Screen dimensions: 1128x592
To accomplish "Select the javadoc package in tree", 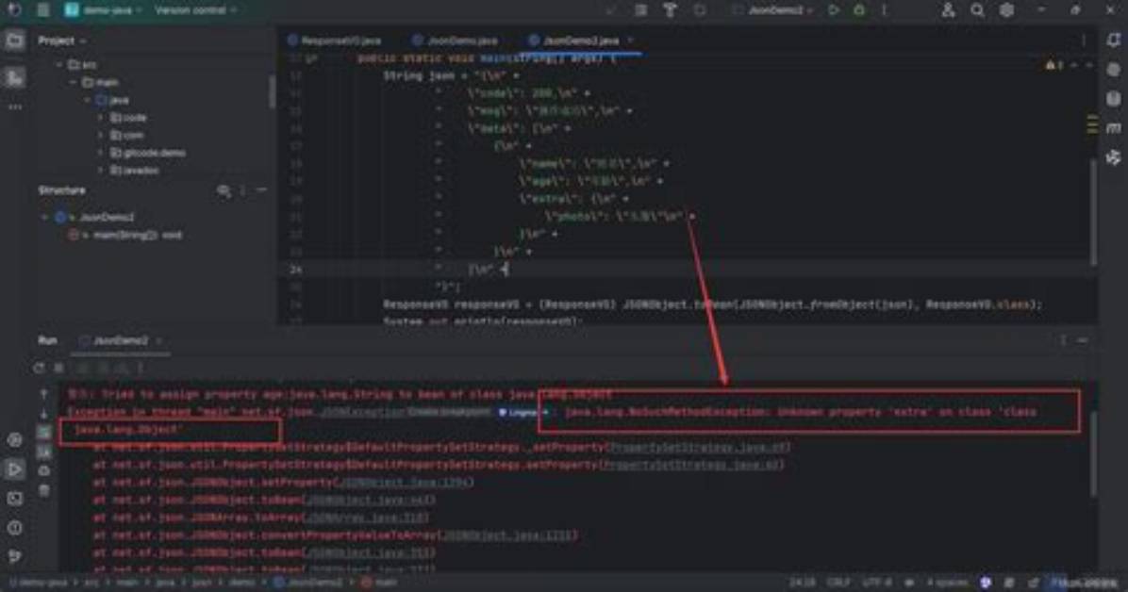I will (x=135, y=171).
